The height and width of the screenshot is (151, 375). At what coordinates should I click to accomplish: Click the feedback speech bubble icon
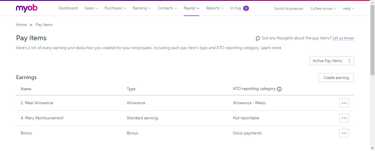[258, 38]
